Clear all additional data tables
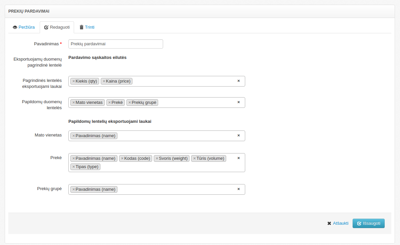Screen dimensions: 400x245 point(239,102)
